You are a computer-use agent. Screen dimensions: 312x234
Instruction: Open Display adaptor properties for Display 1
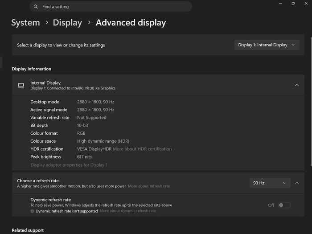point(69,165)
